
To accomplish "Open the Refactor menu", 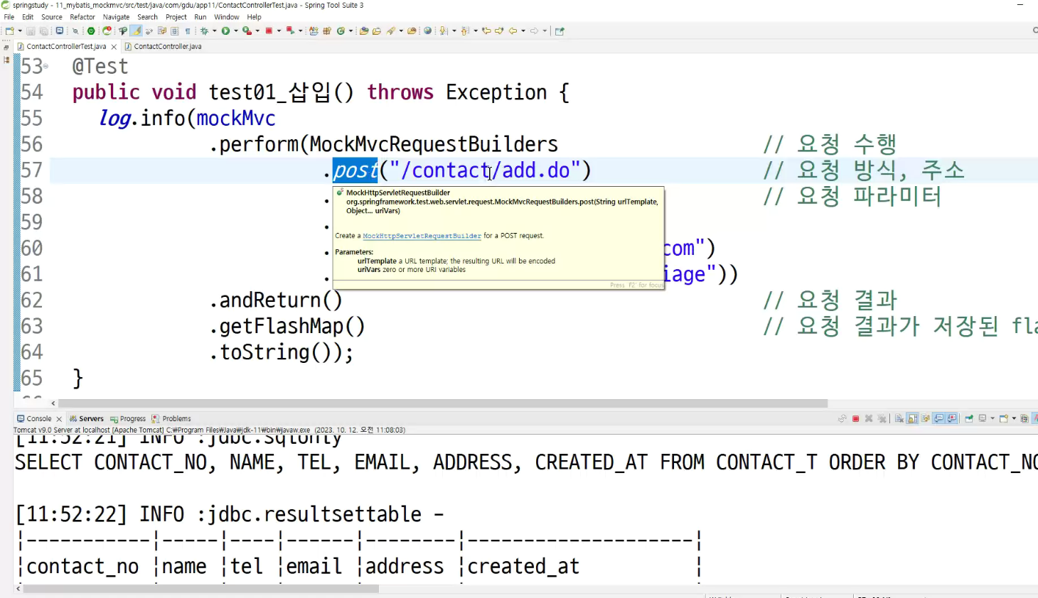I will [x=82, y=17].
